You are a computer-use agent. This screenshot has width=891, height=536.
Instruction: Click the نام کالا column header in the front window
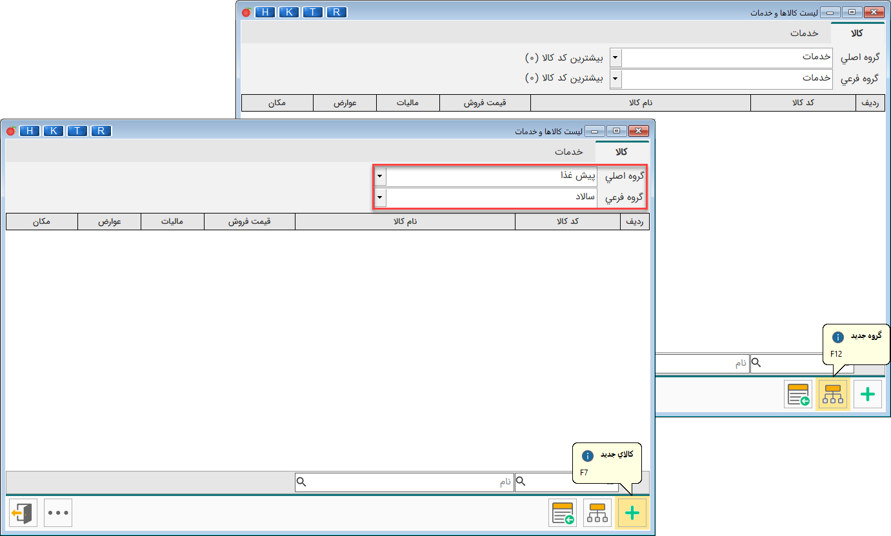pos(405,222)
